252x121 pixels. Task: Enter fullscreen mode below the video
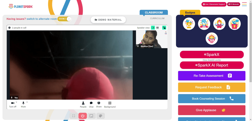74,116
